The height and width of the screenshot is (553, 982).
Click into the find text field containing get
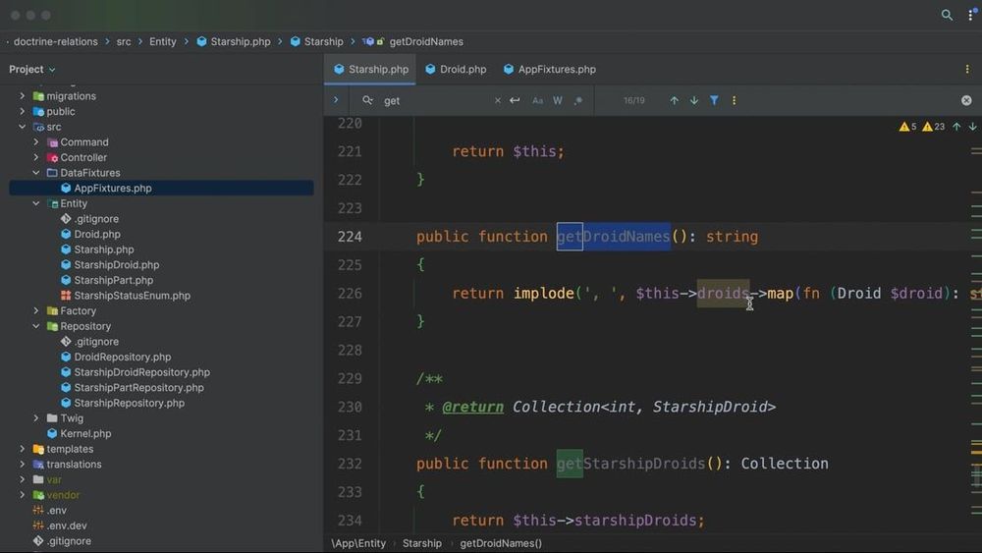pyautogui.click(x=435, y=100)
